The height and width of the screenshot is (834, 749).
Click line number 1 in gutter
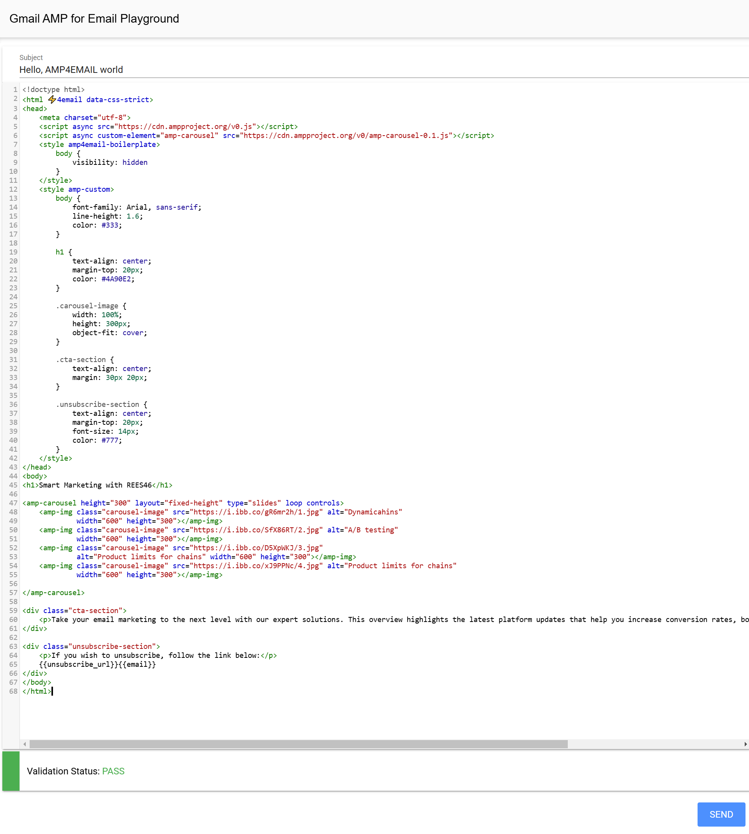tap(15, 89)
